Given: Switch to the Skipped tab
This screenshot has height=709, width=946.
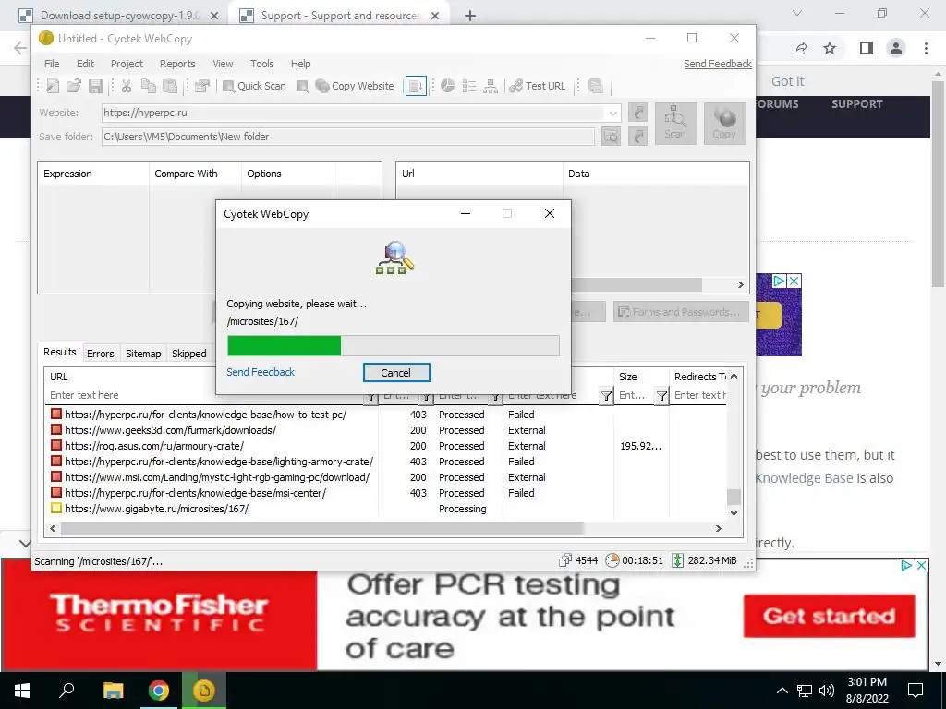Looking at the screenshot, I should [x=188, y=354].
